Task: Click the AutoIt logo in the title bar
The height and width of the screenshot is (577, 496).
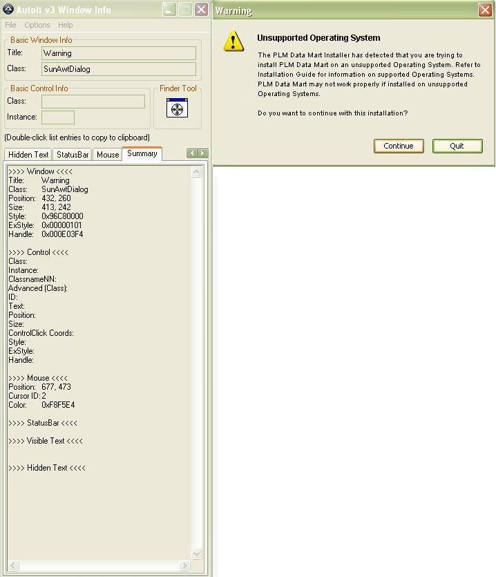Action: point(9,10)
